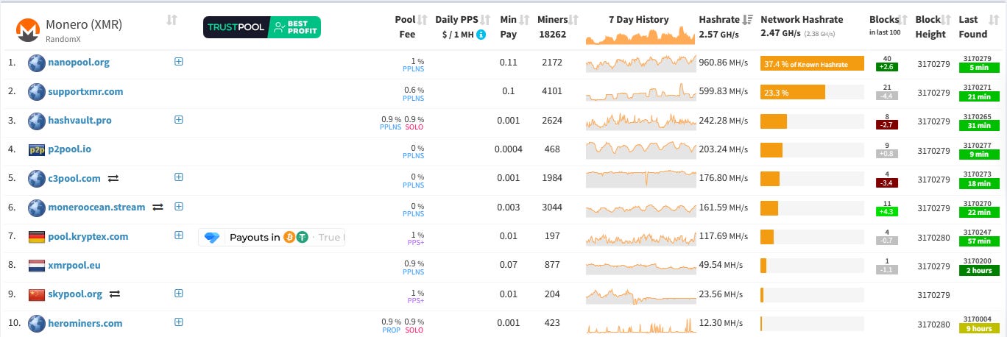Sort table by Pool Fee column
This screenshot has height=337, width=1007.
click(x=423, y=20)
